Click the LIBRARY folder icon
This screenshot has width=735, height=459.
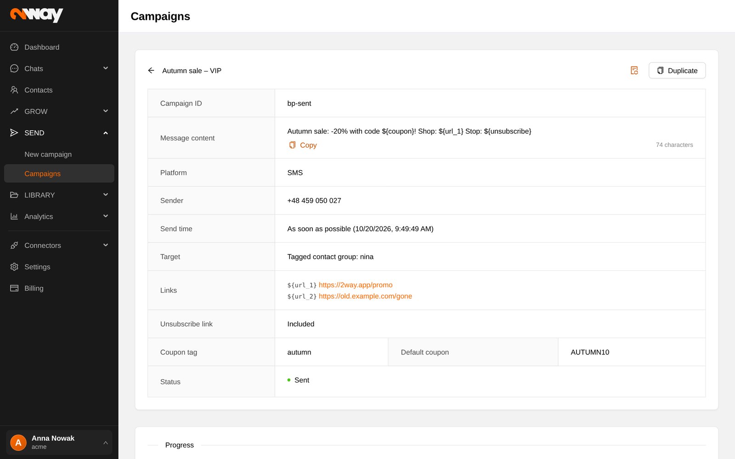(x=14, y=195)
